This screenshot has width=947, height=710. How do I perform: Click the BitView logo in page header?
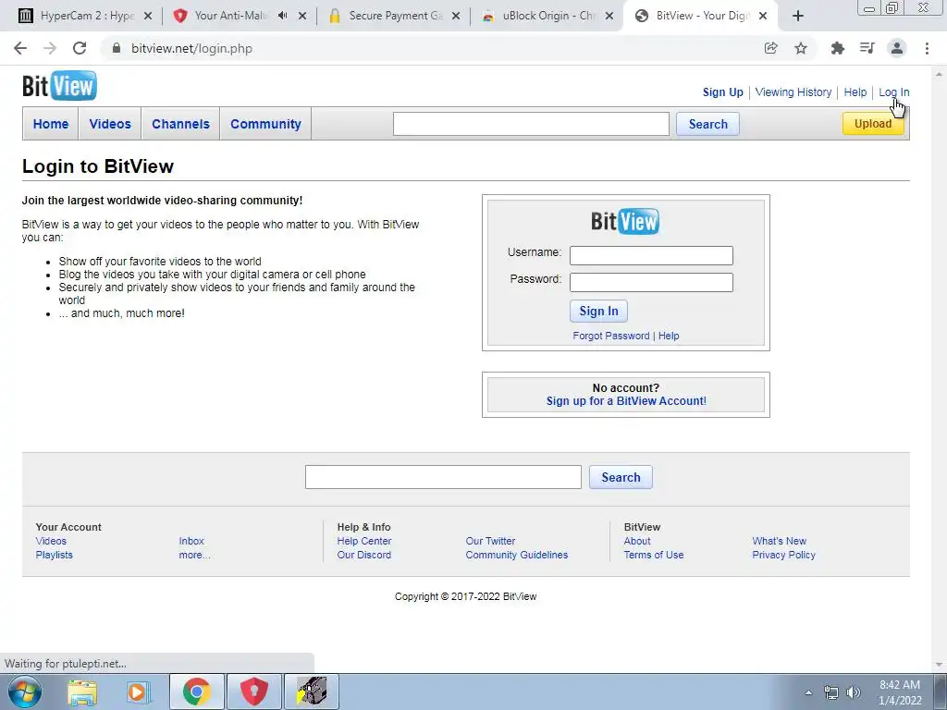59,86
